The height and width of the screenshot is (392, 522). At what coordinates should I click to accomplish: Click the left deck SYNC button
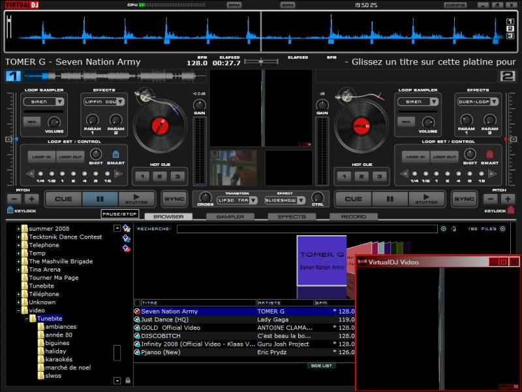(x=174, y=199)
